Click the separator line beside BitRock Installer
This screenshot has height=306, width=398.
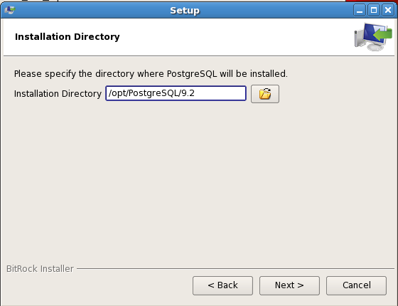(x=235, y=269)
